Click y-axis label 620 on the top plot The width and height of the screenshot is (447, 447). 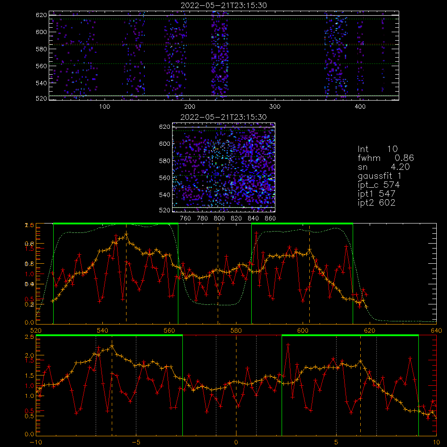coord(41,15)
